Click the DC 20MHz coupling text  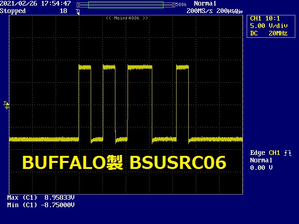[269, 33]
